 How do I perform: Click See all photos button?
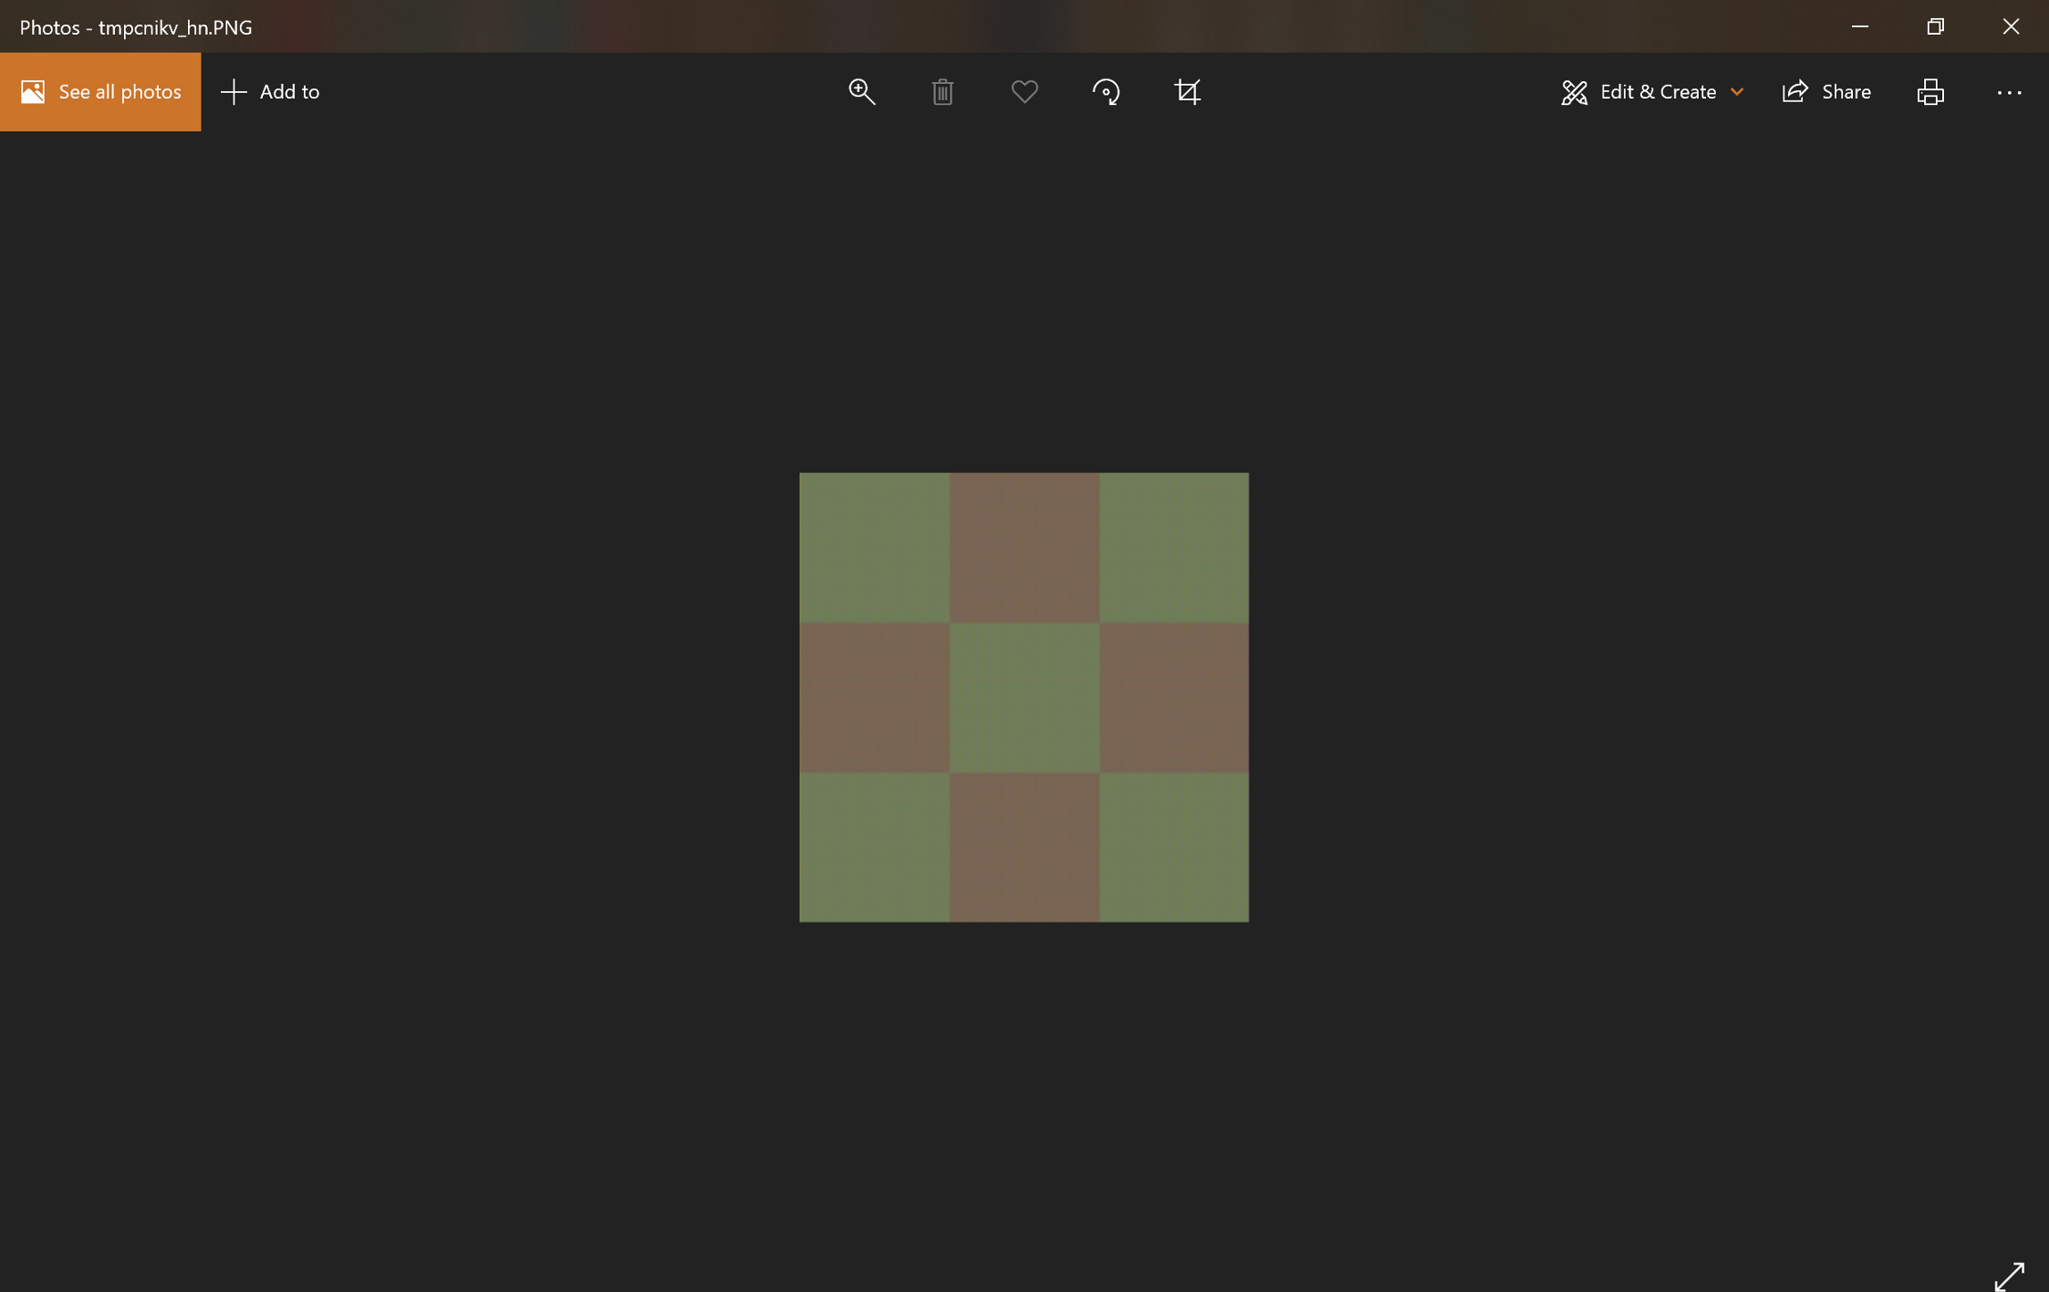(99, 91)
